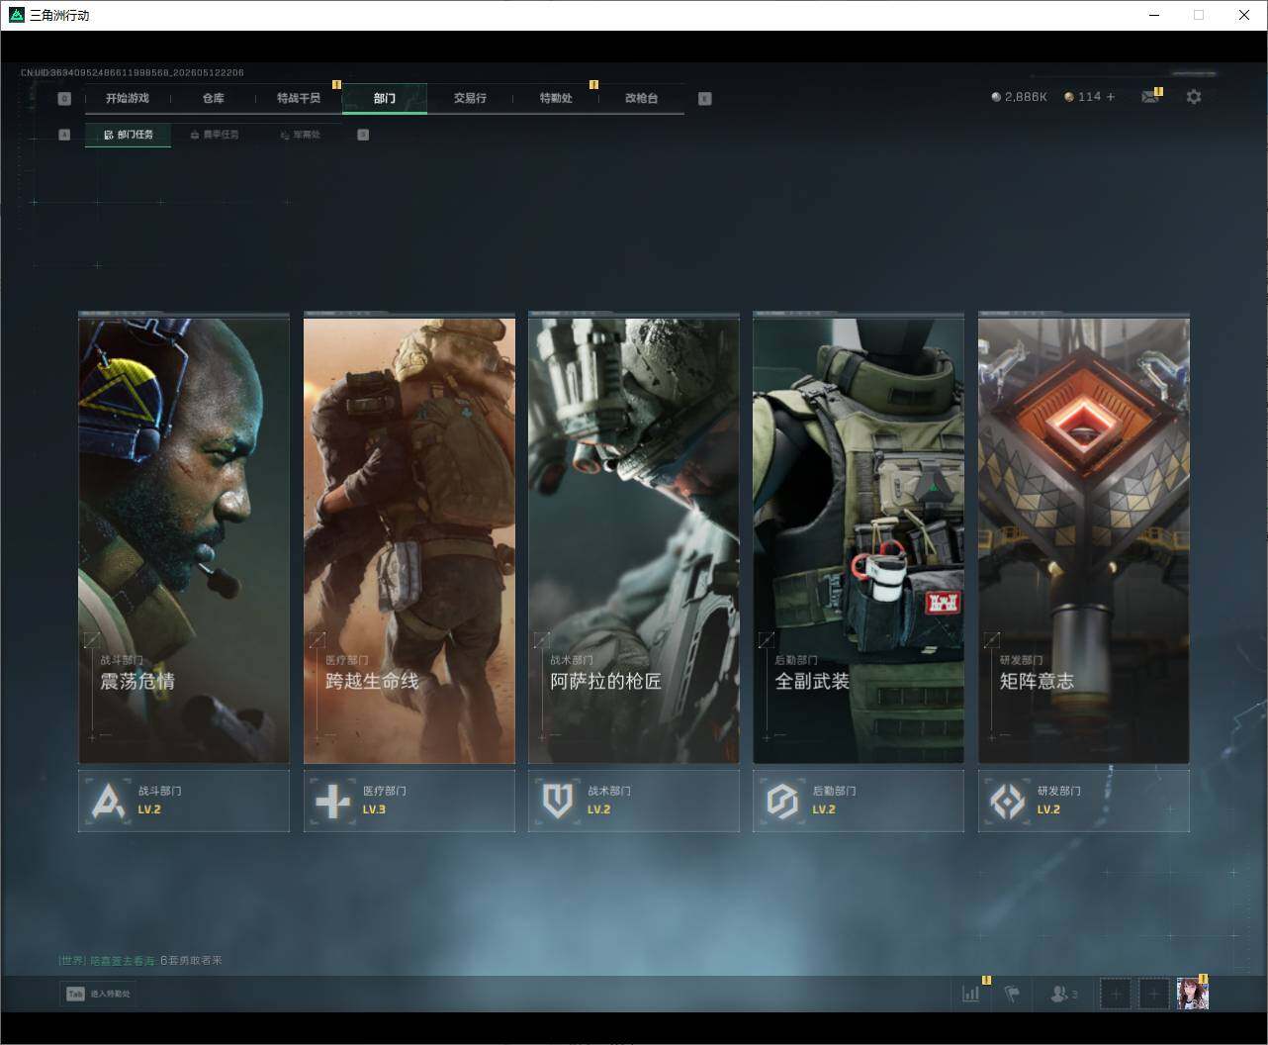
Task: Click the flag icon in the bottom bar
Action: pyautogui.click(x=1012, y=994)
